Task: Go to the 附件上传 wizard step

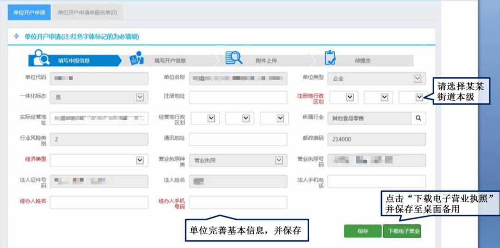Action: (x=266, y=61)
